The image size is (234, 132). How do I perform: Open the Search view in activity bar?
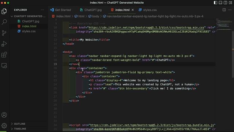[x=4, y=22]
